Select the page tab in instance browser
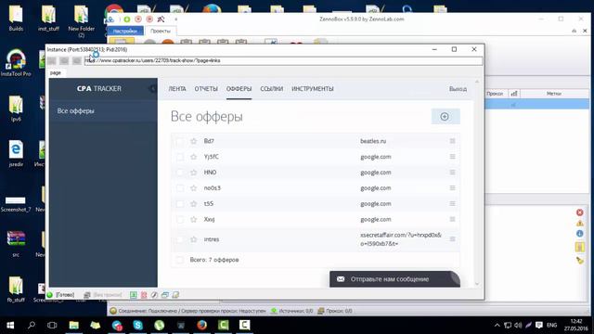594x334 pixels. click(x=56, y=72)
